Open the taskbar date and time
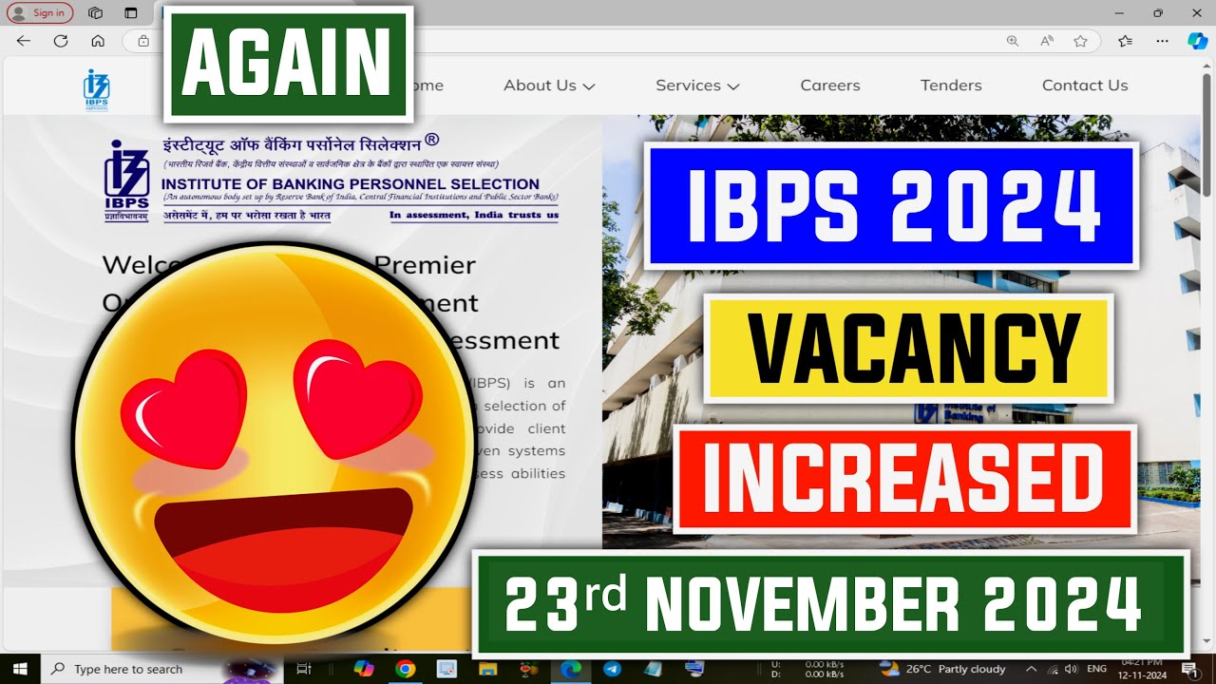The width and height of the screenshot is (1216, 684). tap(1141, 667)
